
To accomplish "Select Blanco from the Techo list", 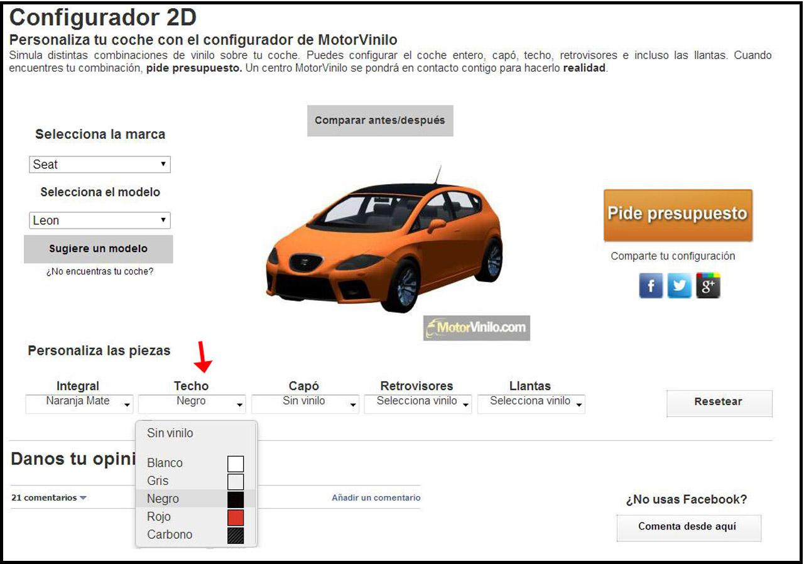I will tap(196, 463).
